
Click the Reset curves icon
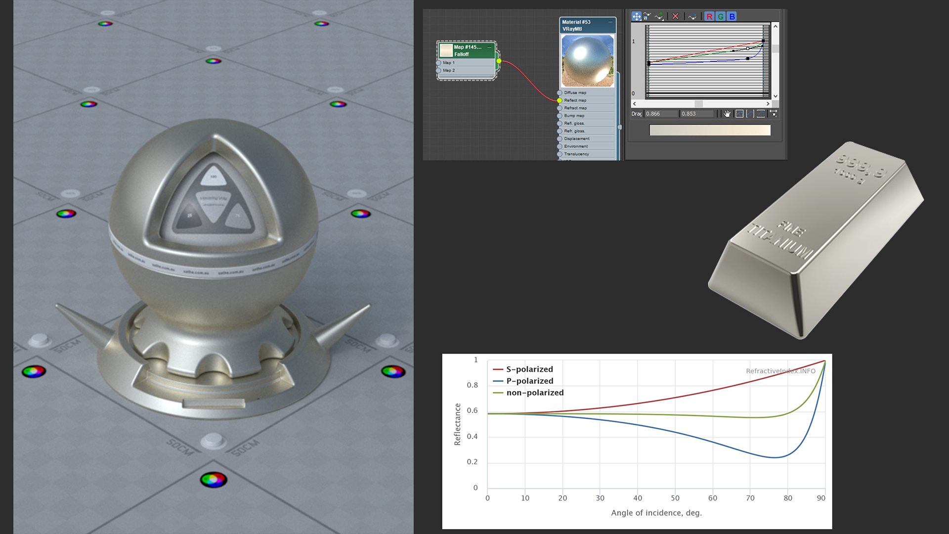[692, 16]
